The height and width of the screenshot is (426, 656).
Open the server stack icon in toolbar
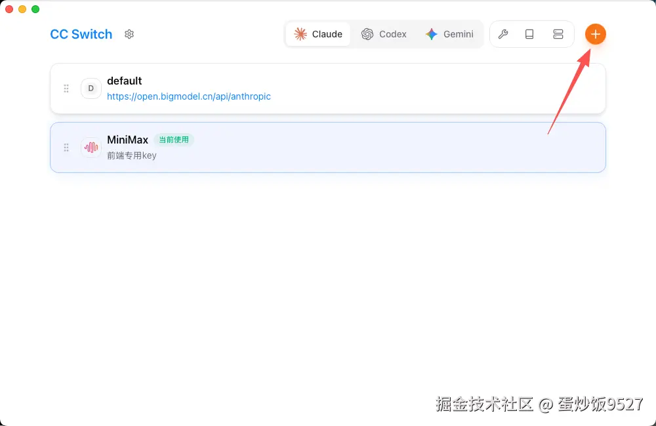558,34
